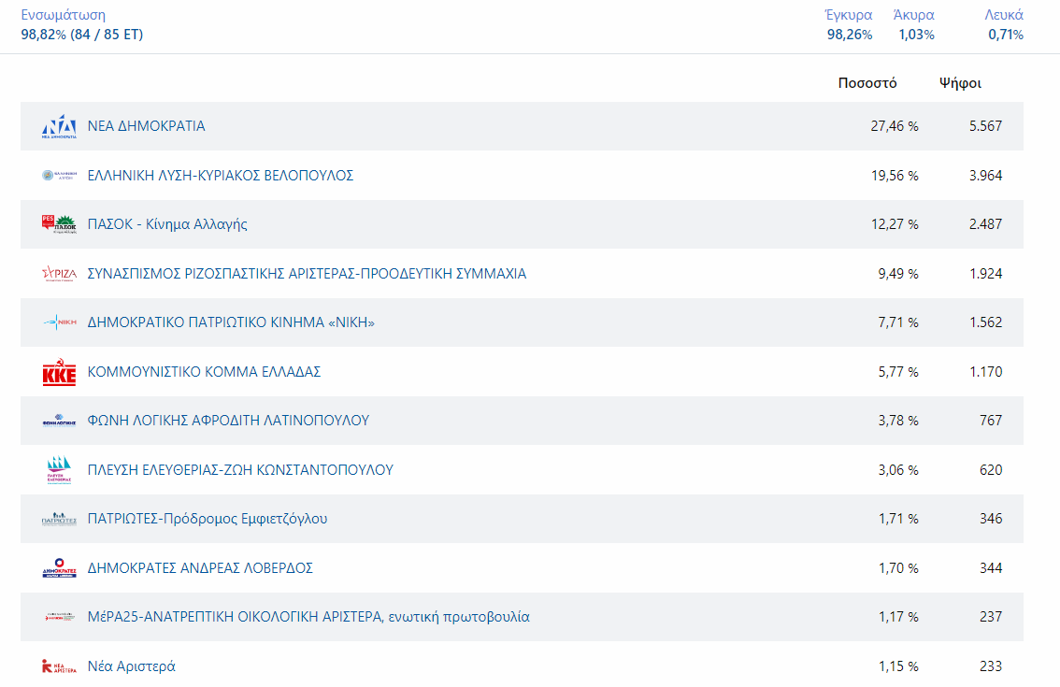
Task: Click the Πατριώτες party logo
Action: pyautogui.click(x=59, y=519)
